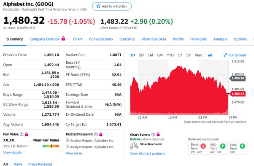Click the Long Term green up arrow

tap(242, 146)
